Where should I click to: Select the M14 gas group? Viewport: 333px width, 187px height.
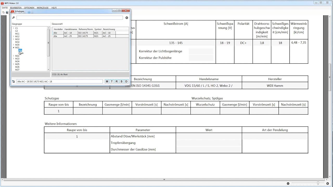17,42
